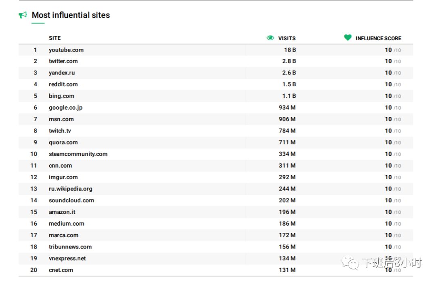This screenshot has width=436, height=282.
Task: Click quora.com in the site list
Action: (63, 142)
